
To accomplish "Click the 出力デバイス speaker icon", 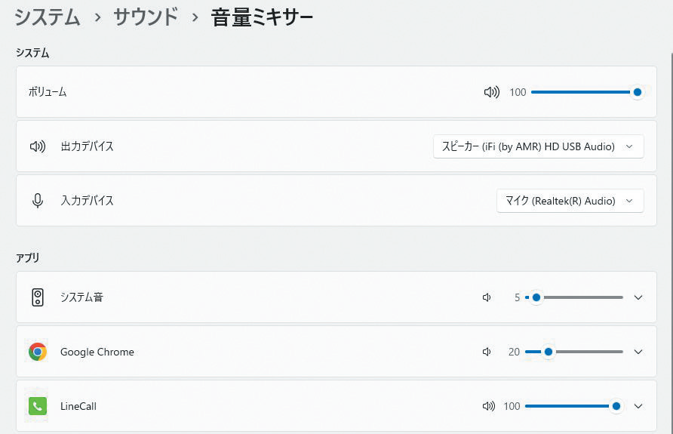I will click(38, 146).
